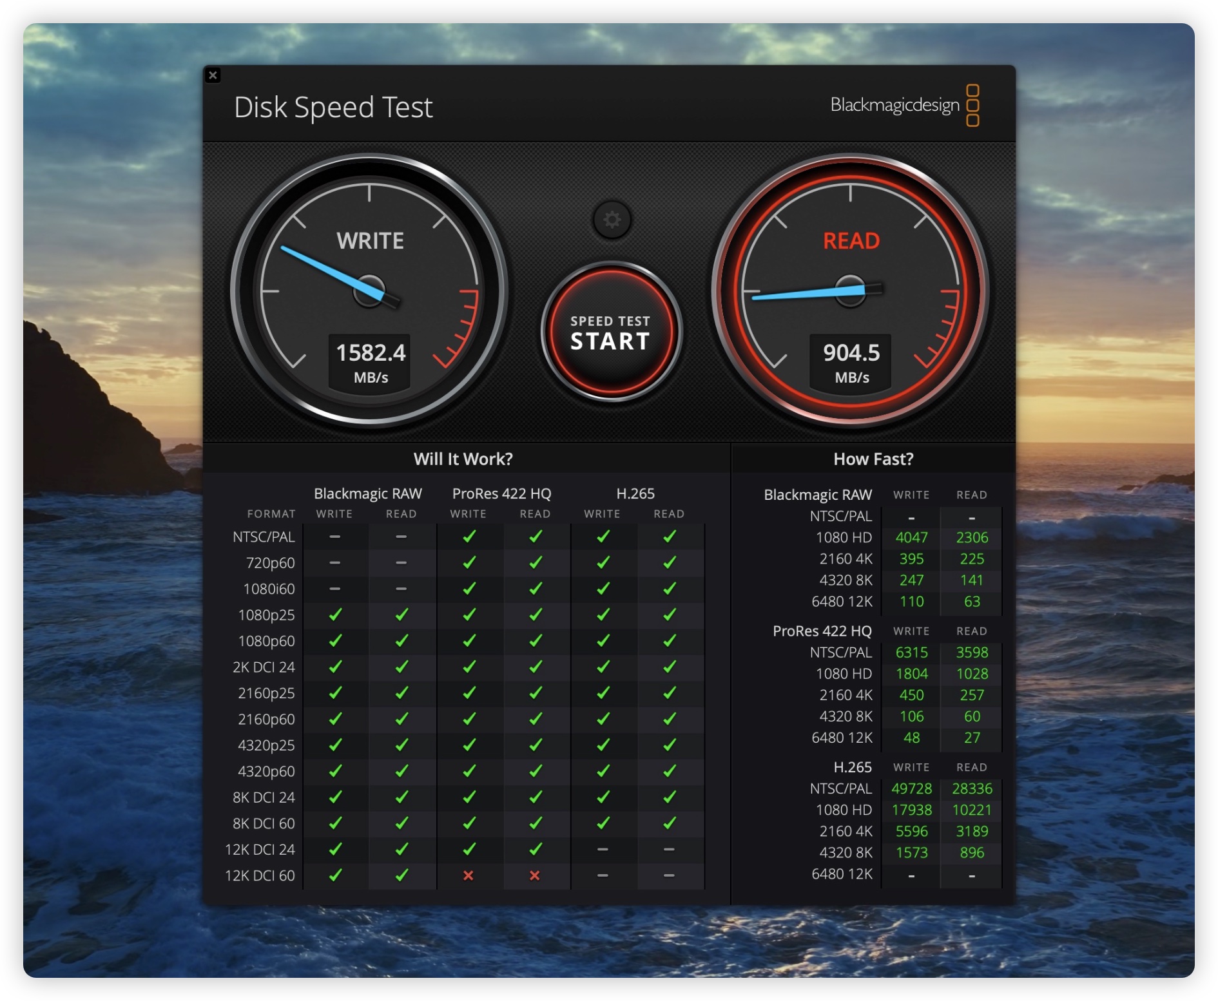Open the settings gear above Start

coord(612,220)
